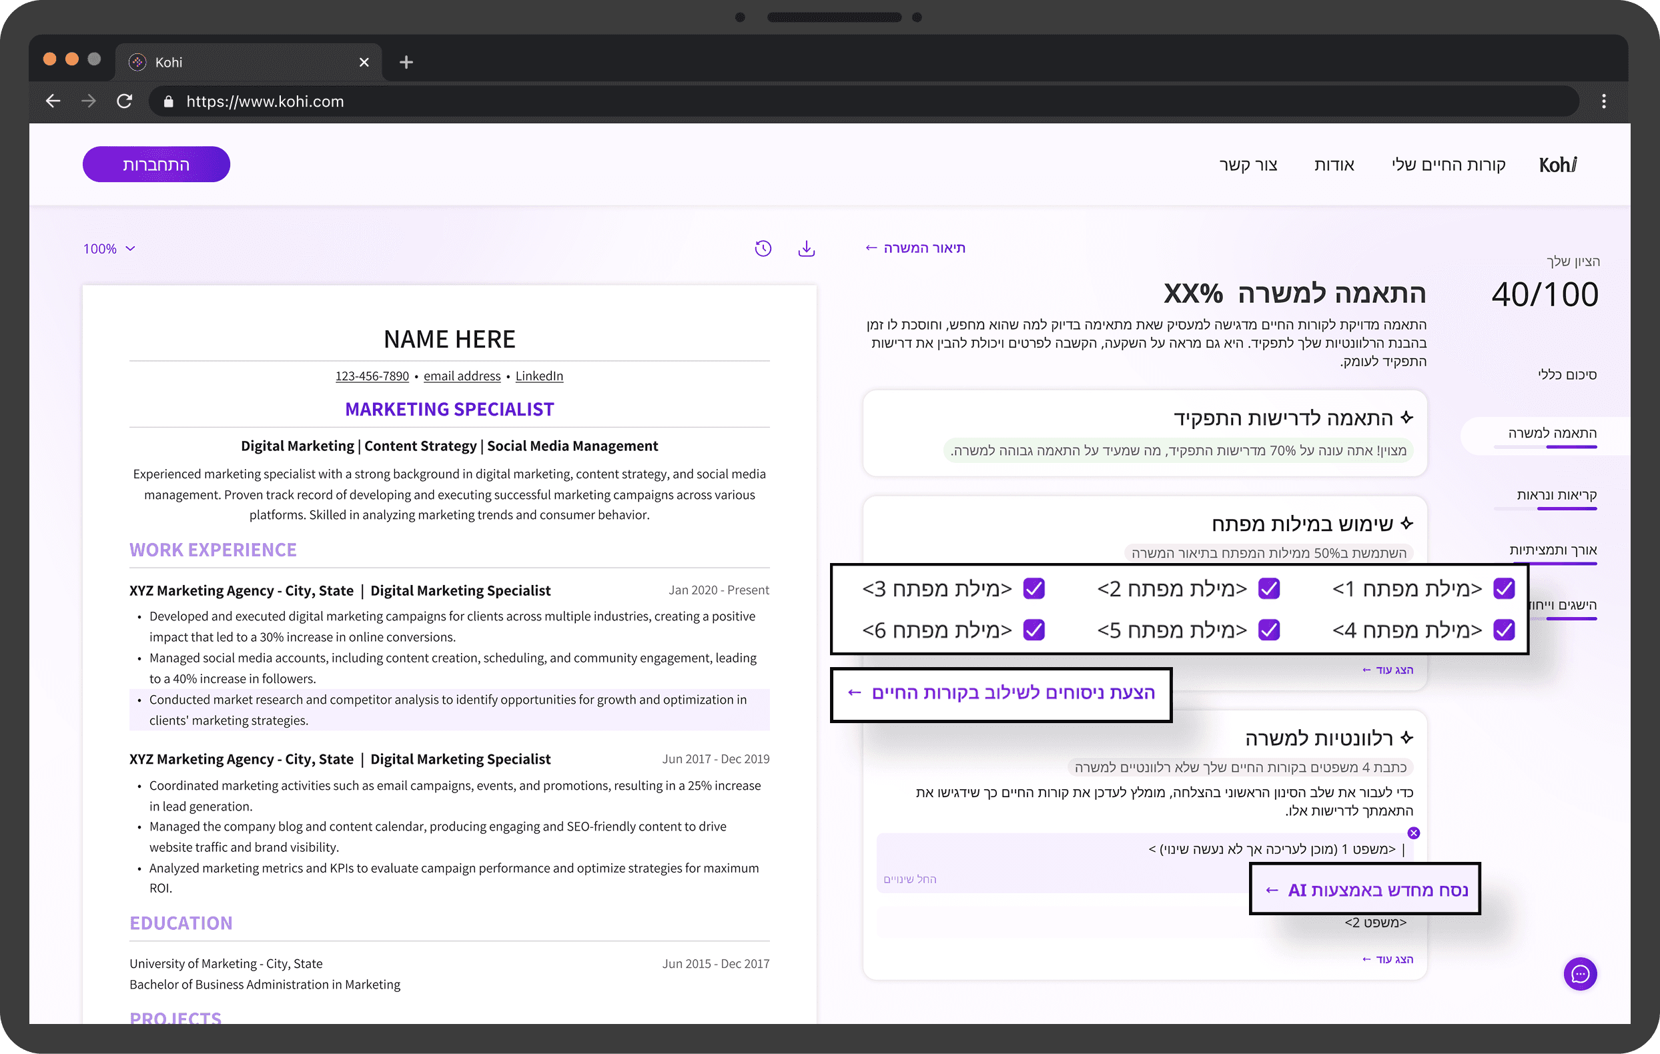The height and width of the screenshot is (1054, 1660).
Task: Expand הצג עוד under keywords section
Action: (1387, 670)
